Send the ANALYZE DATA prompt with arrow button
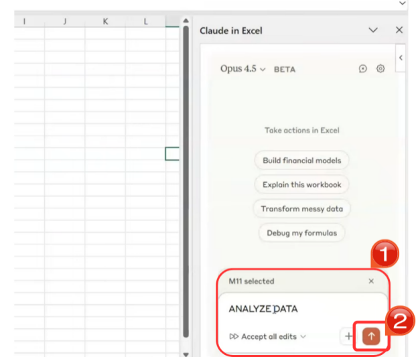This screenshot has width=420, height=357. (371, 336)
